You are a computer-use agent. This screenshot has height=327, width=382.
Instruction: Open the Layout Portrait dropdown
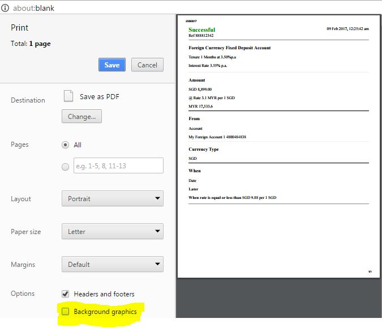[112, 198]
